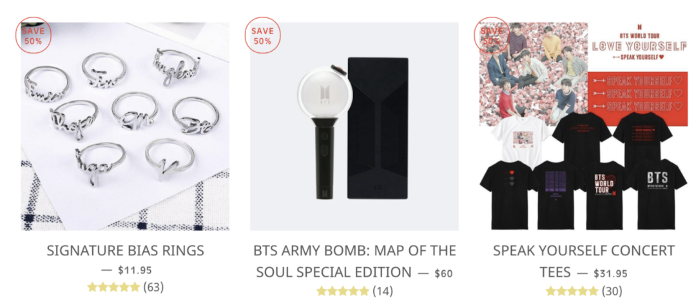Click the $31.95 price of concert tees
The height and width of the screenshot is (305, 696).
[x=611, y=273]
